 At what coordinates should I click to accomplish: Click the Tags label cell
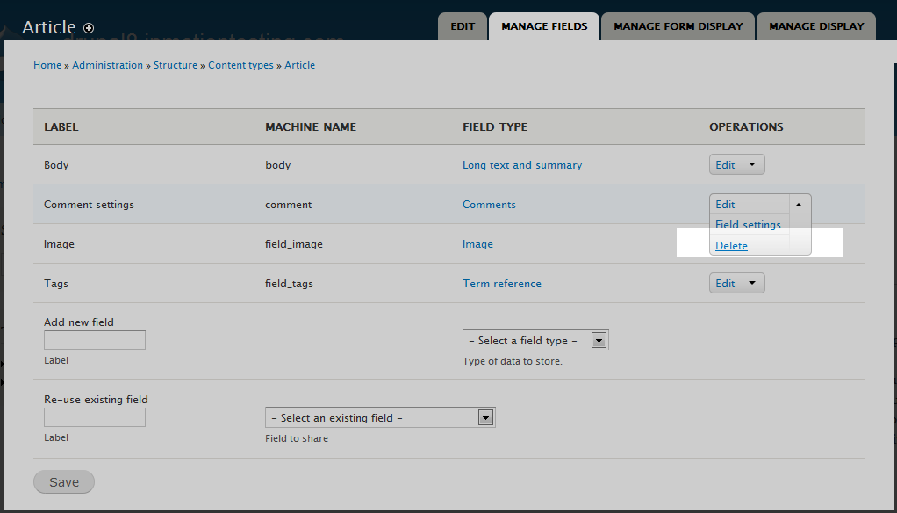coord(56,284)
